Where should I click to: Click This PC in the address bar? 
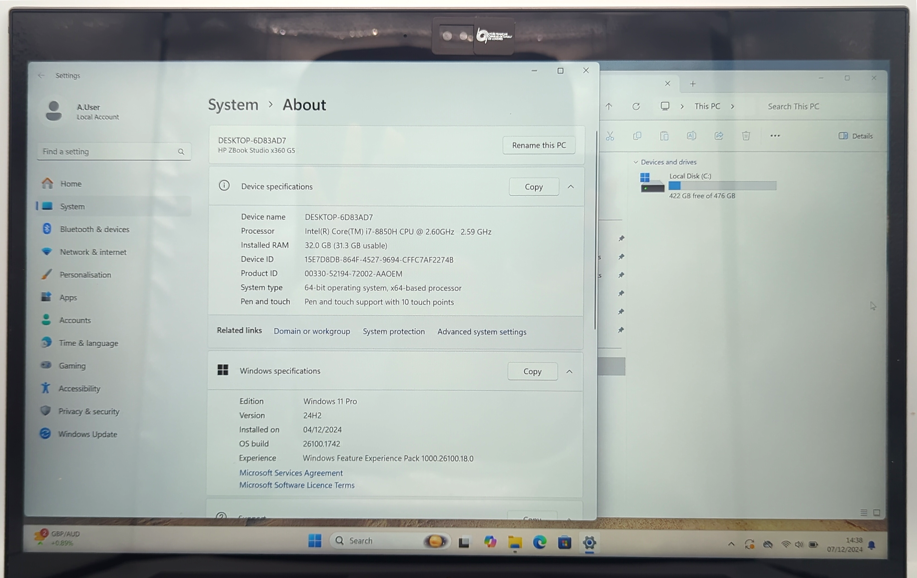tap(707, 106)
